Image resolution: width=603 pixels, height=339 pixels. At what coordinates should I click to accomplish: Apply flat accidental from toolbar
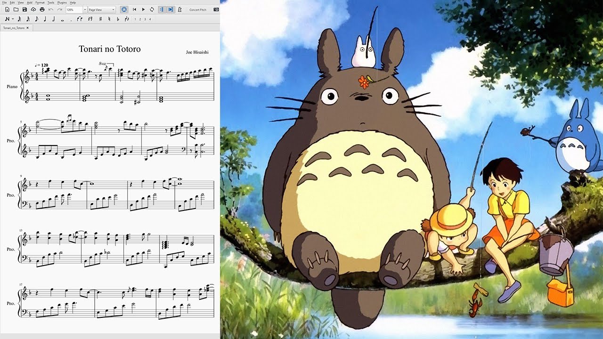tap(118, 19)
